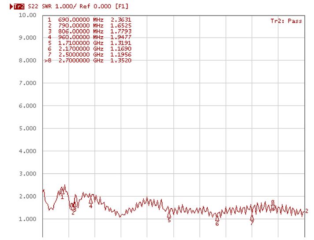This screenshot has width=314, height=240.
Task: Select the 690.00000 MHz marker table row
Action: coord(89,20)
